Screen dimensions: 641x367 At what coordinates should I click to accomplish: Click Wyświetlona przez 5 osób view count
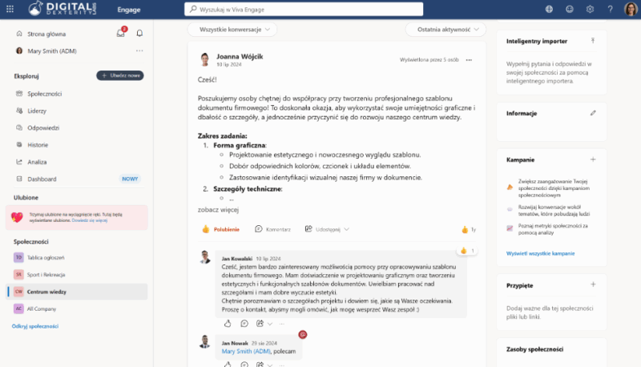coord(429,59)
